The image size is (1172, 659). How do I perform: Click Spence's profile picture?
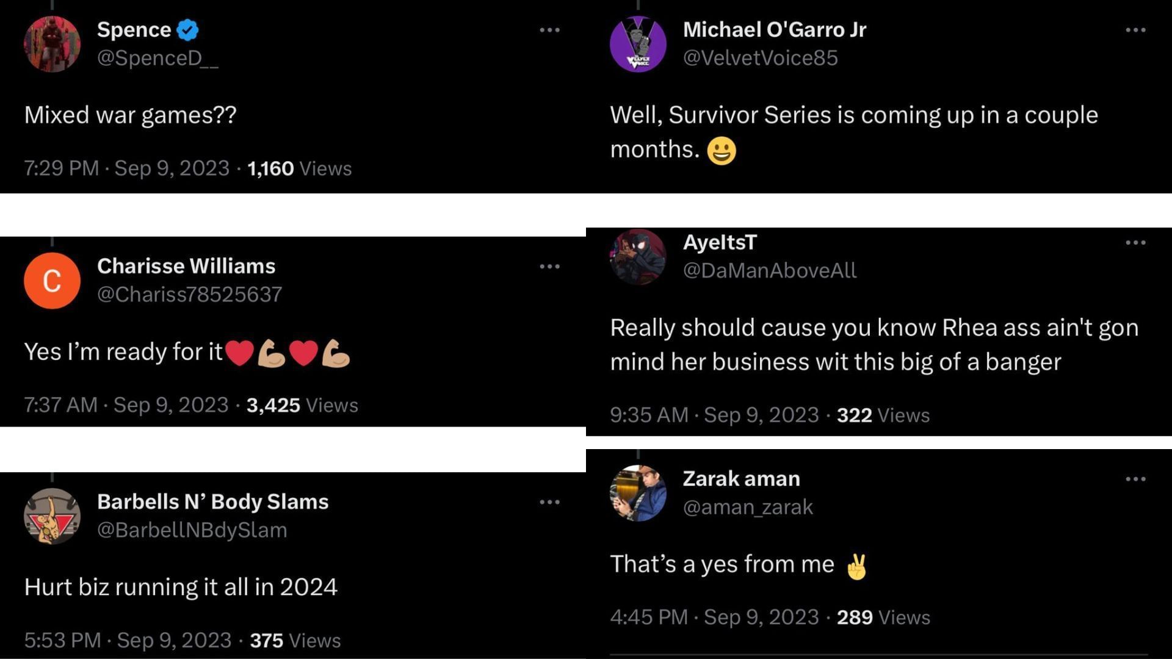pyautogui.click(x=52, y=44)
